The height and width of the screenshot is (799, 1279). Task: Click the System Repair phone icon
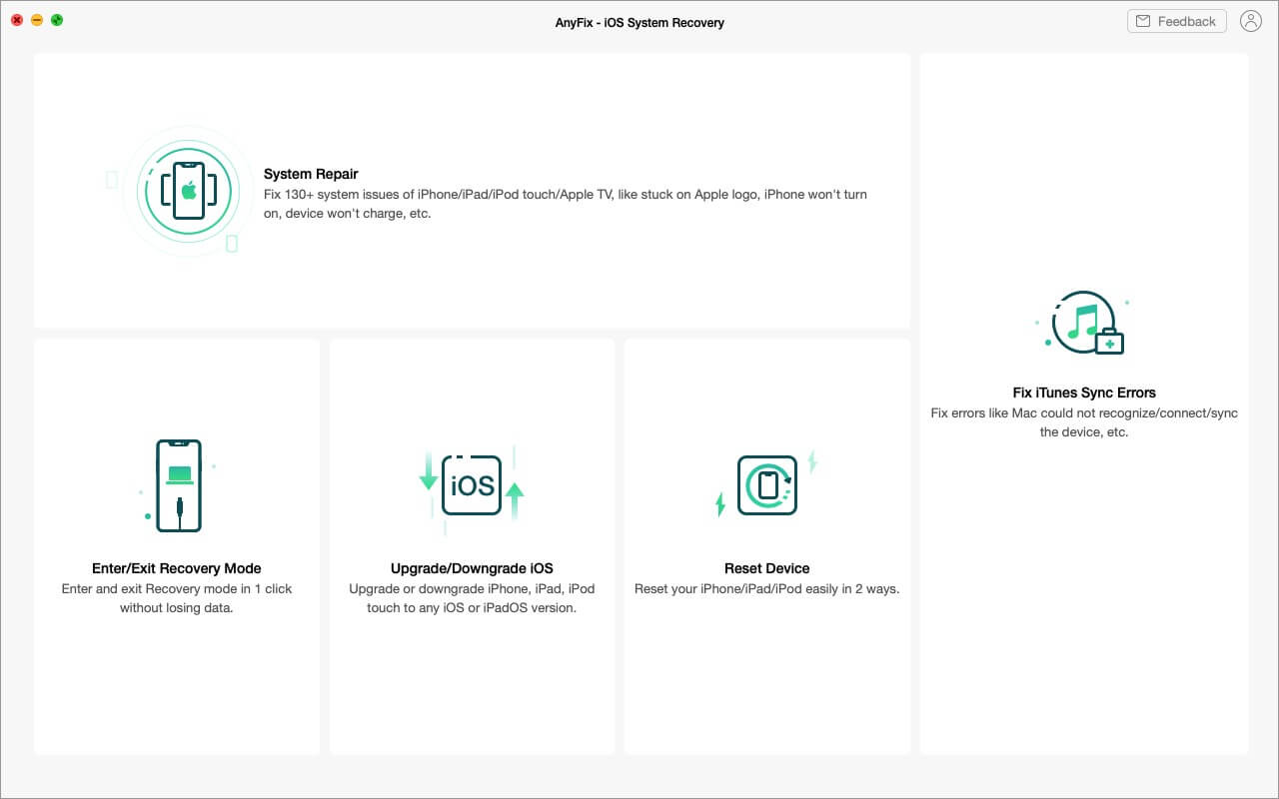189,191
